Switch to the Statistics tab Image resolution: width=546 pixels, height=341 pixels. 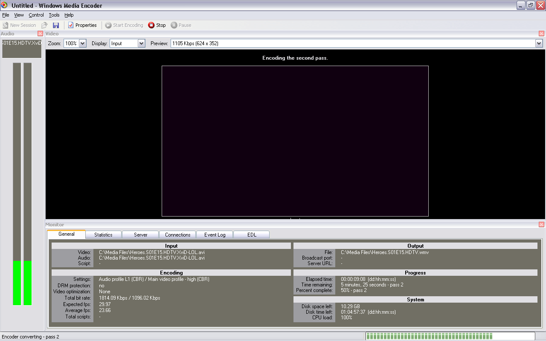coord(103,234)
